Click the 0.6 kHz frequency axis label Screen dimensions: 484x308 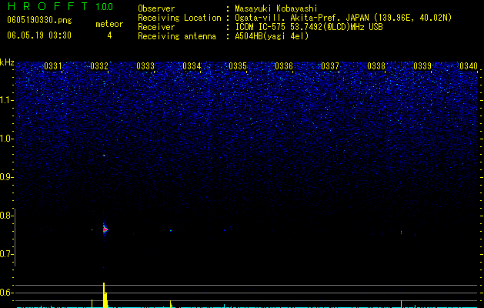[x=6, y=293]
